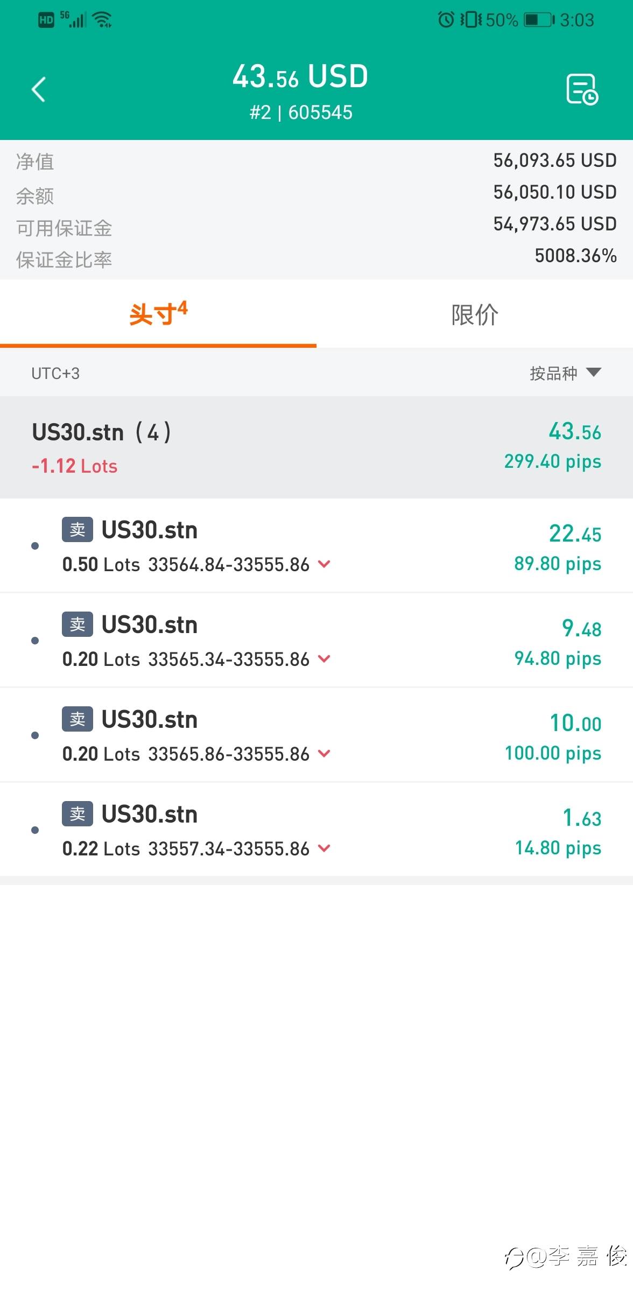Switch to the 限价 tab
Screen dimensions: 633x1292
pos(475,314)
